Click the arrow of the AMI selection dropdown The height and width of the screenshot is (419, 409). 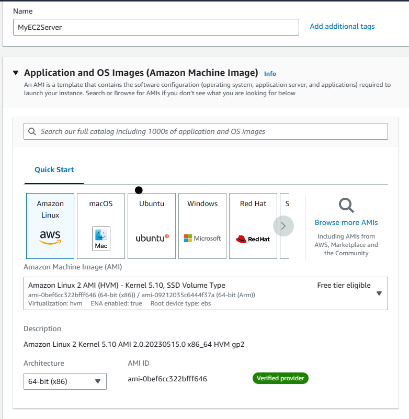(x=379, y=293)
